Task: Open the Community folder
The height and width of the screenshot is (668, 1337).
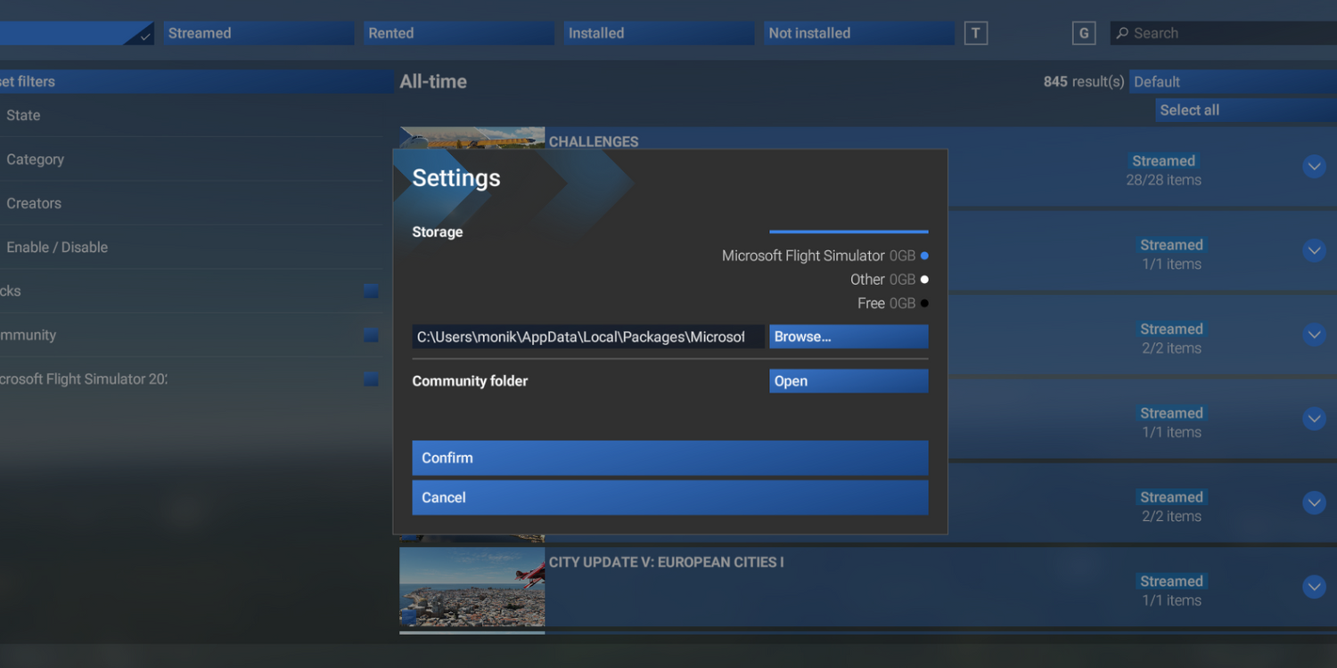Action: pyautogui.click(x=848, y=380)
